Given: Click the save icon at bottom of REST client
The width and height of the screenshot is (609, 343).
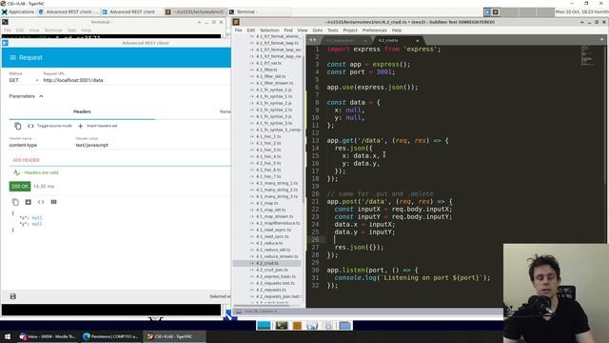Looking at the screenshot, I should [12, 296].
